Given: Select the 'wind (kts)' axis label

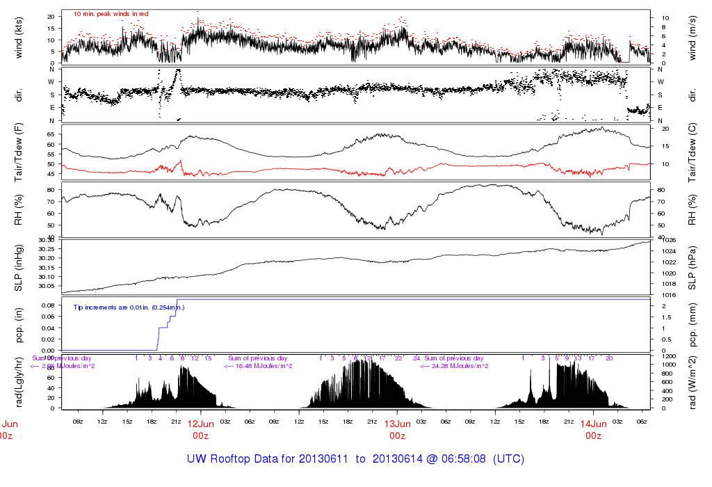Looking at the screenshot, I should point(19,38).
